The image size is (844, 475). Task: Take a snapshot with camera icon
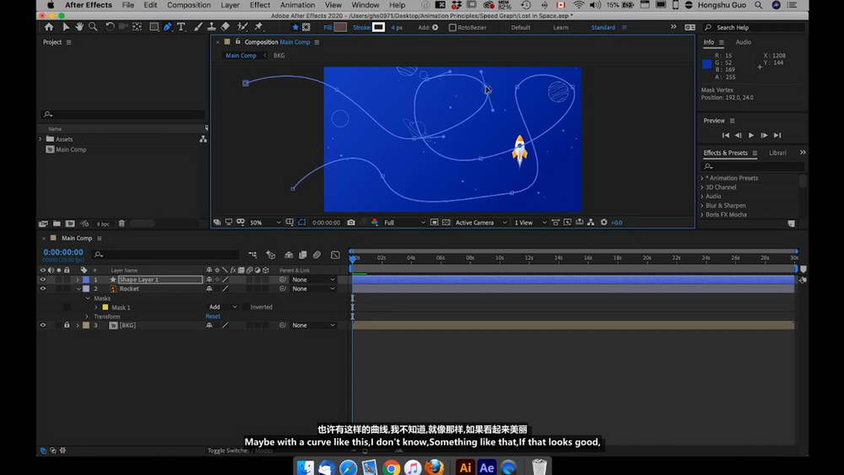tap(351, 222)
